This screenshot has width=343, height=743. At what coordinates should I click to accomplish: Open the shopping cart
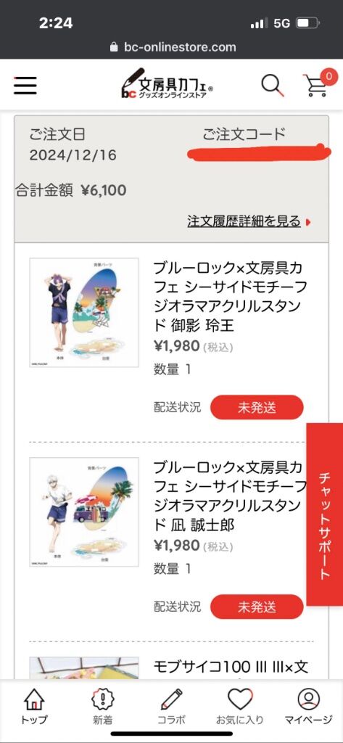318,84
